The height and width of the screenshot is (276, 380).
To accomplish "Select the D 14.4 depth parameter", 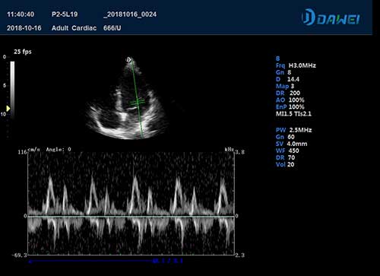I will (x=287, y=79).
